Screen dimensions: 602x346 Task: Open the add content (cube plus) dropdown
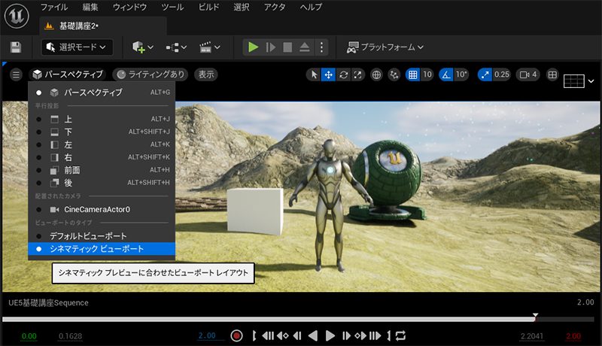pos(142,47)
